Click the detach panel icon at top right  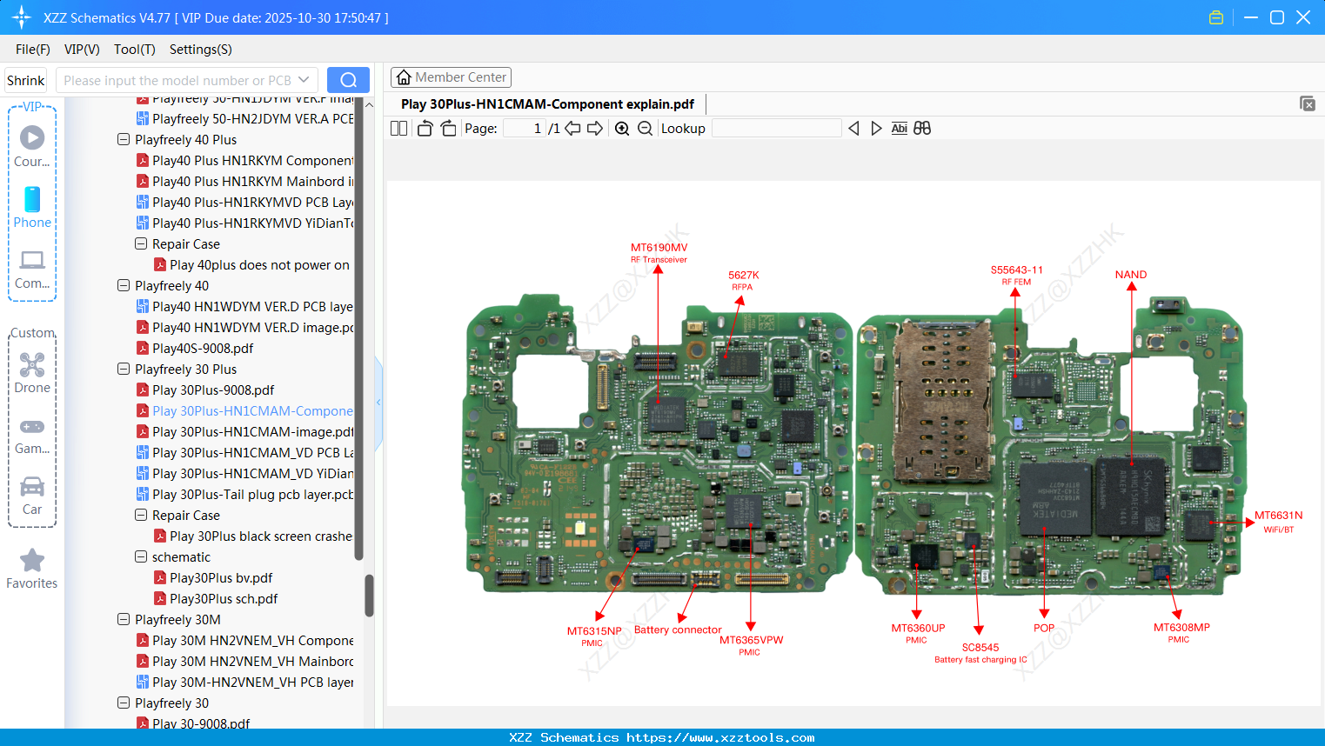[1308, 103]
